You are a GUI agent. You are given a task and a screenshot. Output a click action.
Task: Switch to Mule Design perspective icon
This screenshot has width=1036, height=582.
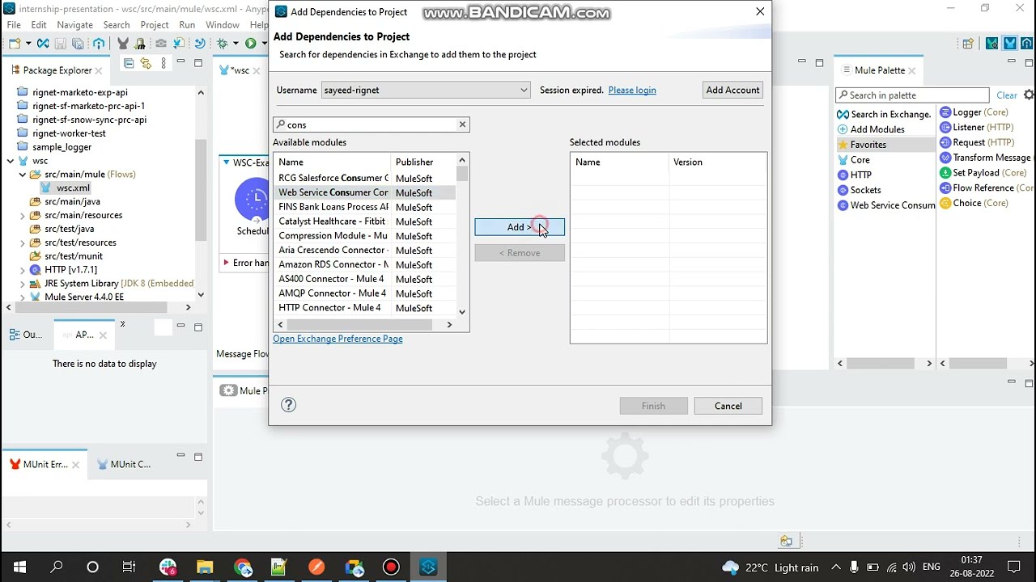[1009, 44]
